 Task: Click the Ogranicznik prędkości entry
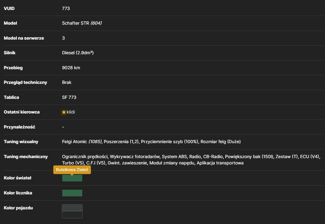[x=85, y=157]
